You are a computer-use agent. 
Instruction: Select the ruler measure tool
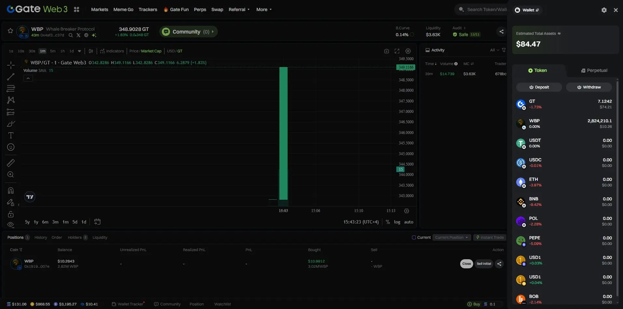11,163
